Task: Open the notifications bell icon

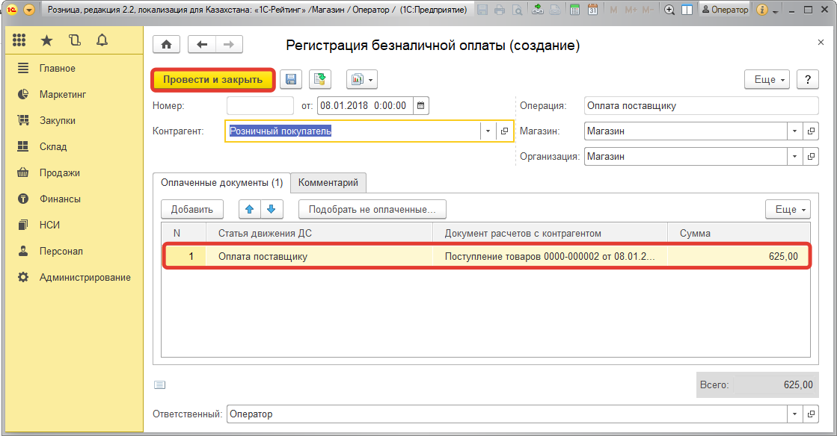Action: pos(102,40)
